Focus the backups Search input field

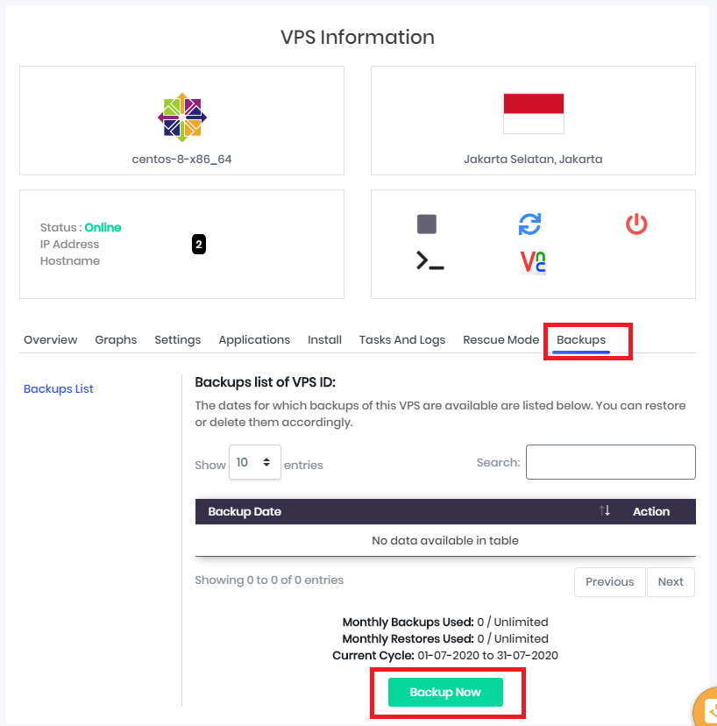(x=610, y=462)
